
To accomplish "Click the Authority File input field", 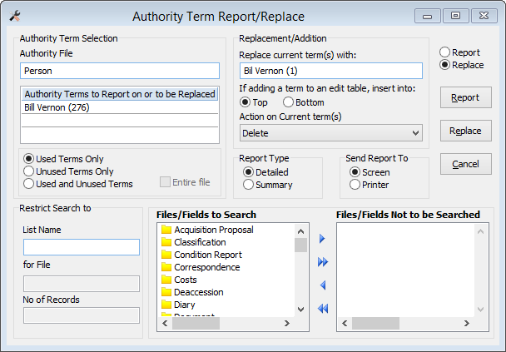I will (x=120, y=71).
